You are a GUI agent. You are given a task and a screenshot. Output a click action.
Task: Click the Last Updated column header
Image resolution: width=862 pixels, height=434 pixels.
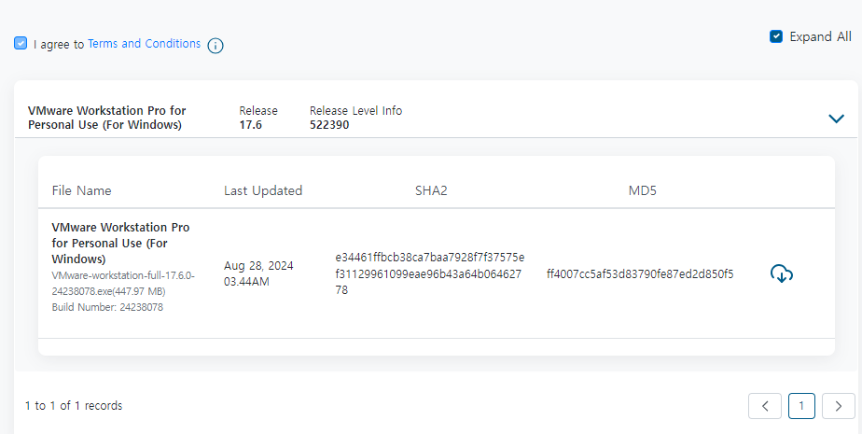click(263, 190)
